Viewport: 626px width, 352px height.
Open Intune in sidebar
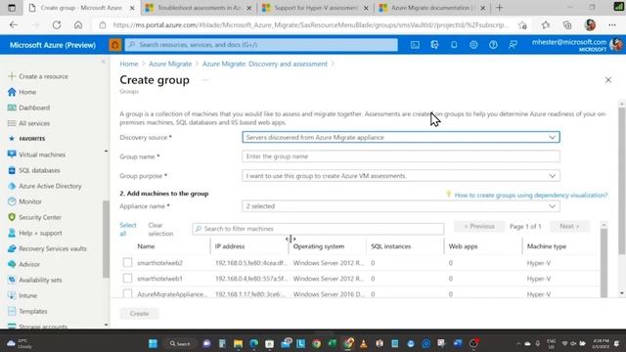point(28,295)
